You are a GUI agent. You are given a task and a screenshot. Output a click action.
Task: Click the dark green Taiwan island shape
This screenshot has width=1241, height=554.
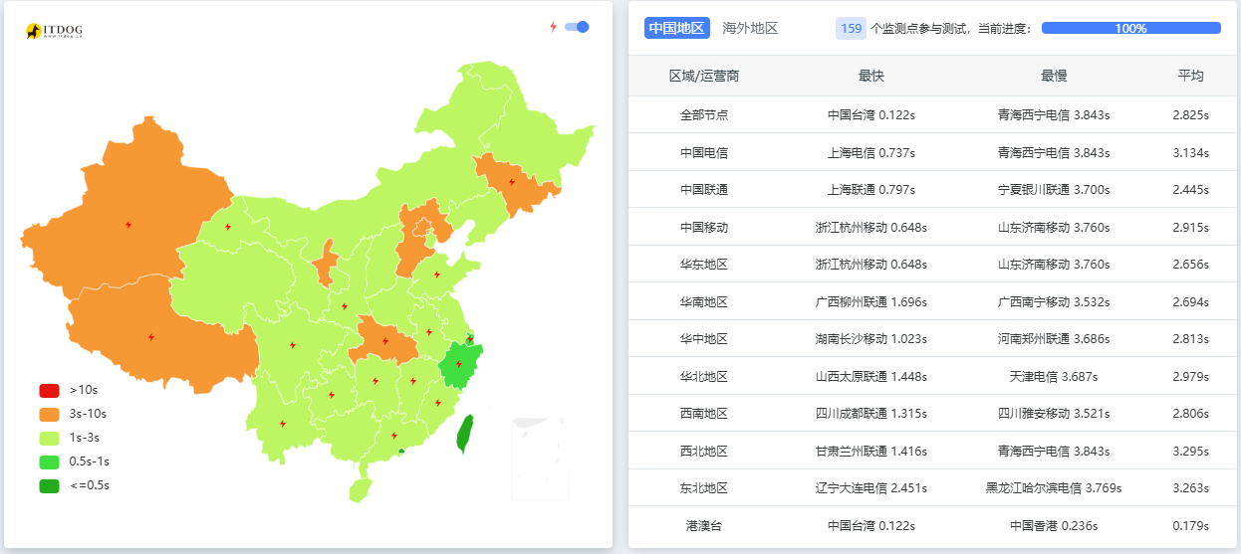point(463,434)
